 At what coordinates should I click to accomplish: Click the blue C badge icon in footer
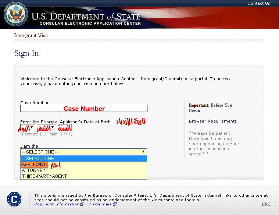click(x=14, y=199)
